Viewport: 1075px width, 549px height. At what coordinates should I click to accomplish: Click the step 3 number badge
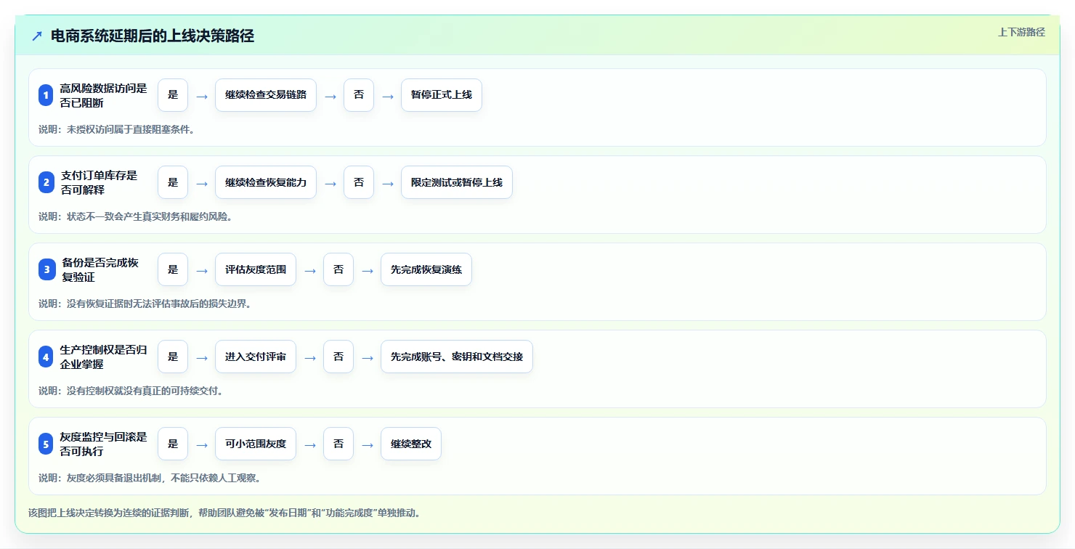click(x=46, y=269)
